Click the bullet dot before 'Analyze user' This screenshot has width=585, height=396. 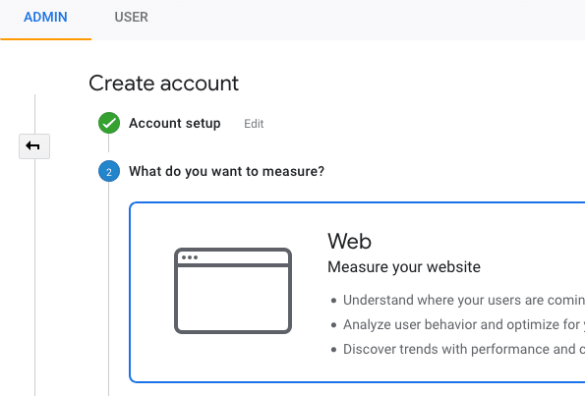point(333,325)
